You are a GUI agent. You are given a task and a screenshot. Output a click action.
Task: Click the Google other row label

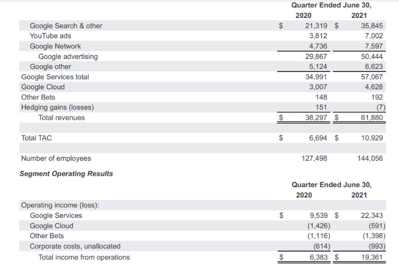(50, 66)
